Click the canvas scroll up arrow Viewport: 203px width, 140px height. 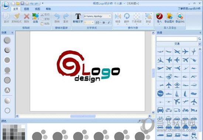pyautogui.click(x=153, y=33)
